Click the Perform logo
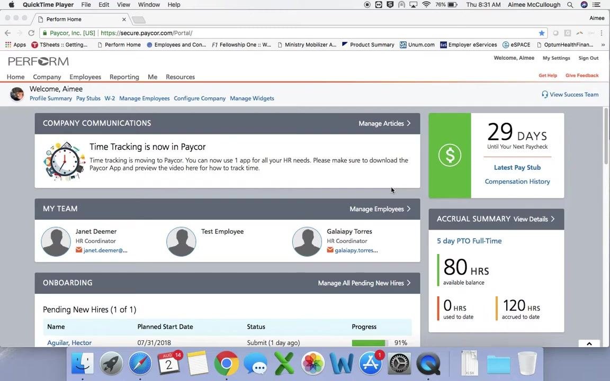 (x=39, y=61)
